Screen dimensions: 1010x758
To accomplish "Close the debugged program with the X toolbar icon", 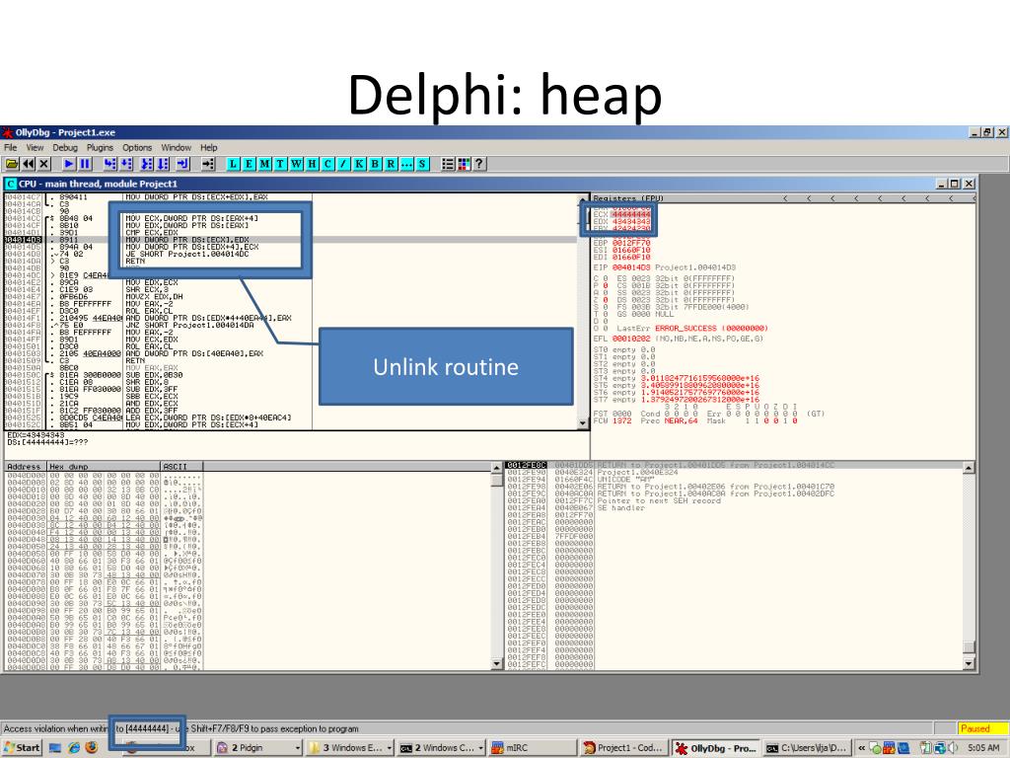I will pyautogui.click(x=43, y=164).
